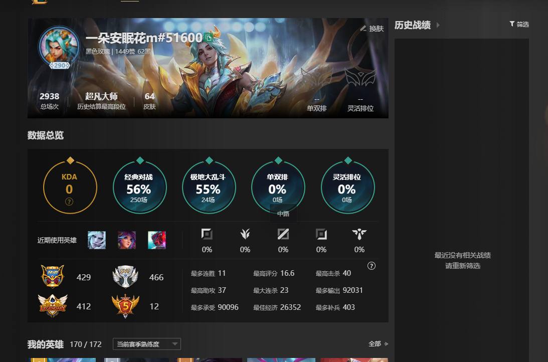Viewport: 548px width, 362px height.
Task: Click the profile avatar with level 290
Action: coord(60,48)
